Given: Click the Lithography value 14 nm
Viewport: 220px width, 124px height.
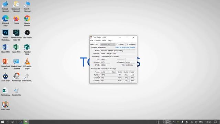Looking at the screenshot, I should tap(130, 62).
